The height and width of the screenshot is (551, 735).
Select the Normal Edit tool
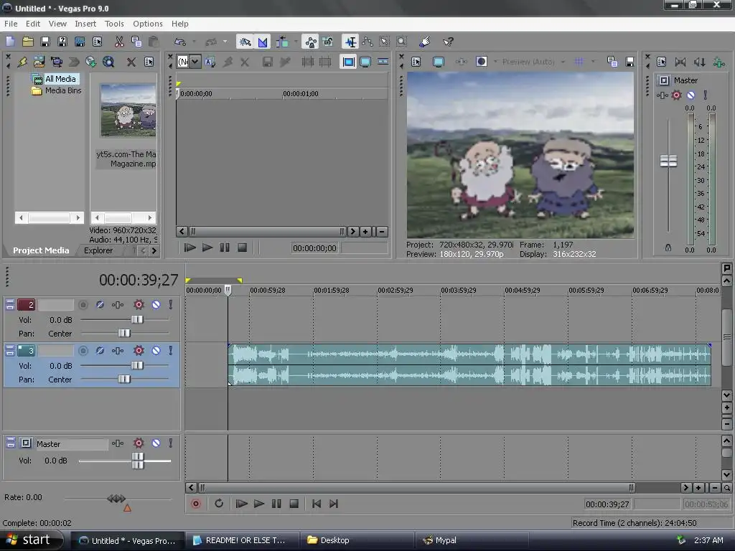(350, 42)
